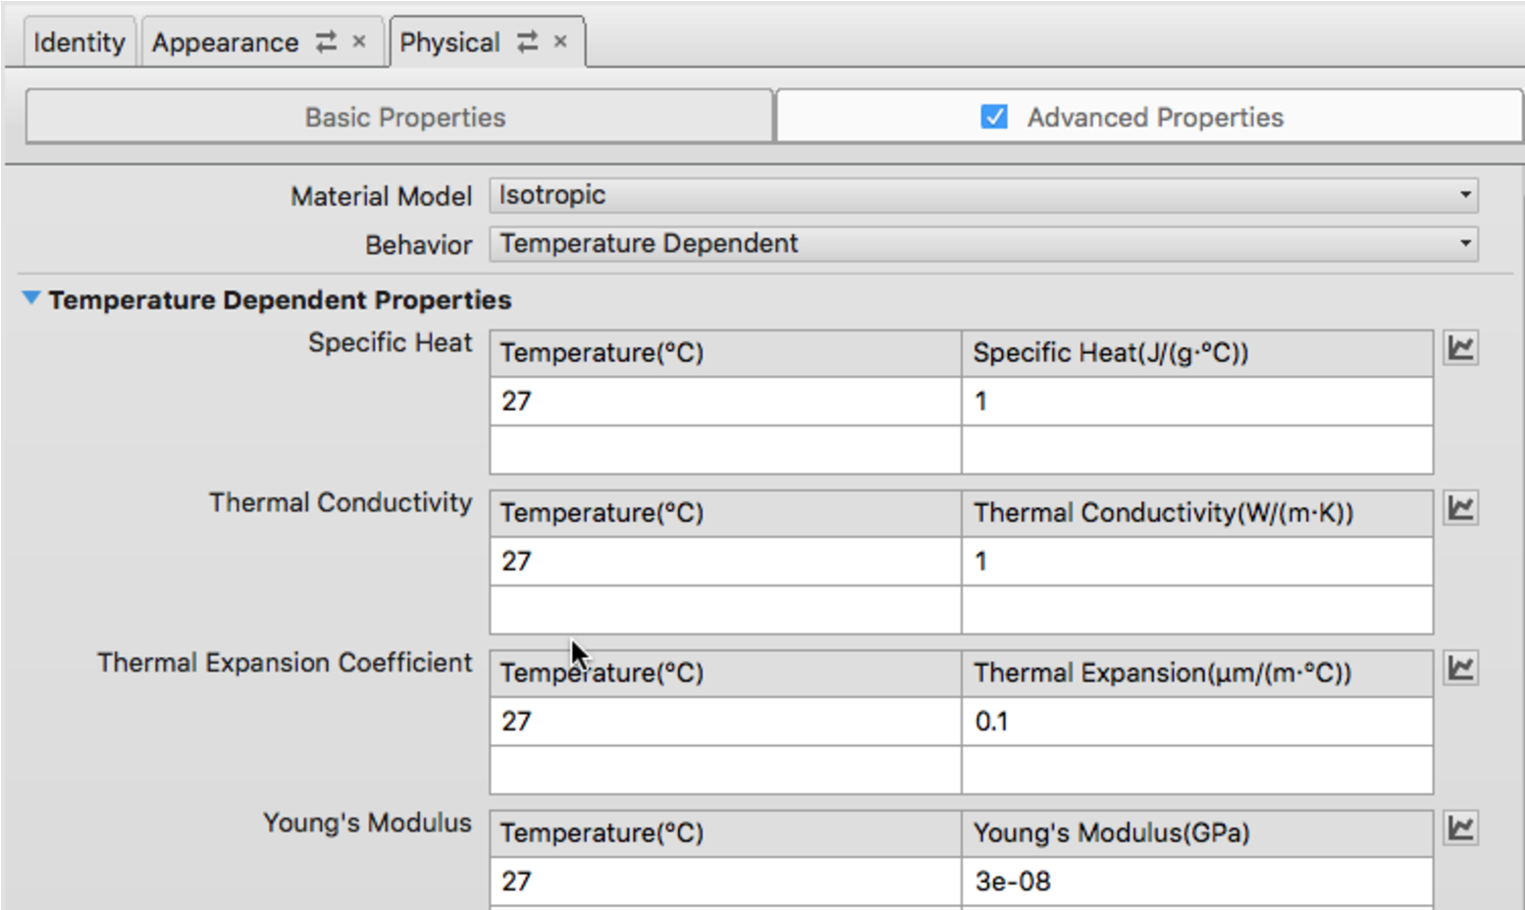The height and width of the screenshot is (910, 1525).
Task: Close the Physical tab
Action: [x=560, y=41]
